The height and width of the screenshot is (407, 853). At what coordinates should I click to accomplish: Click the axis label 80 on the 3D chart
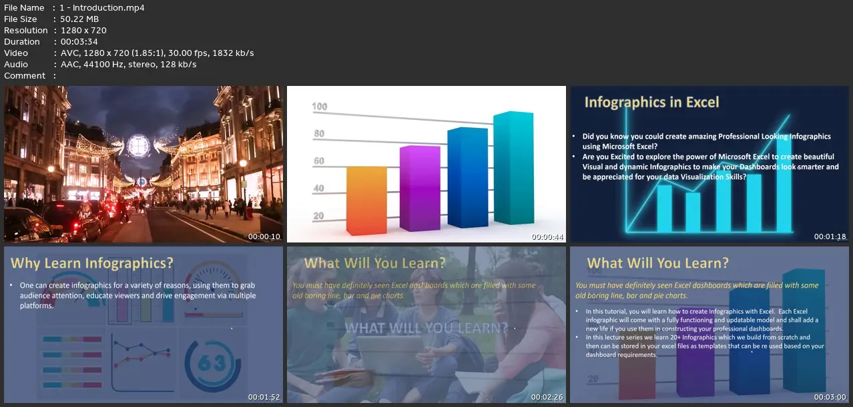[x=318, y=134]
